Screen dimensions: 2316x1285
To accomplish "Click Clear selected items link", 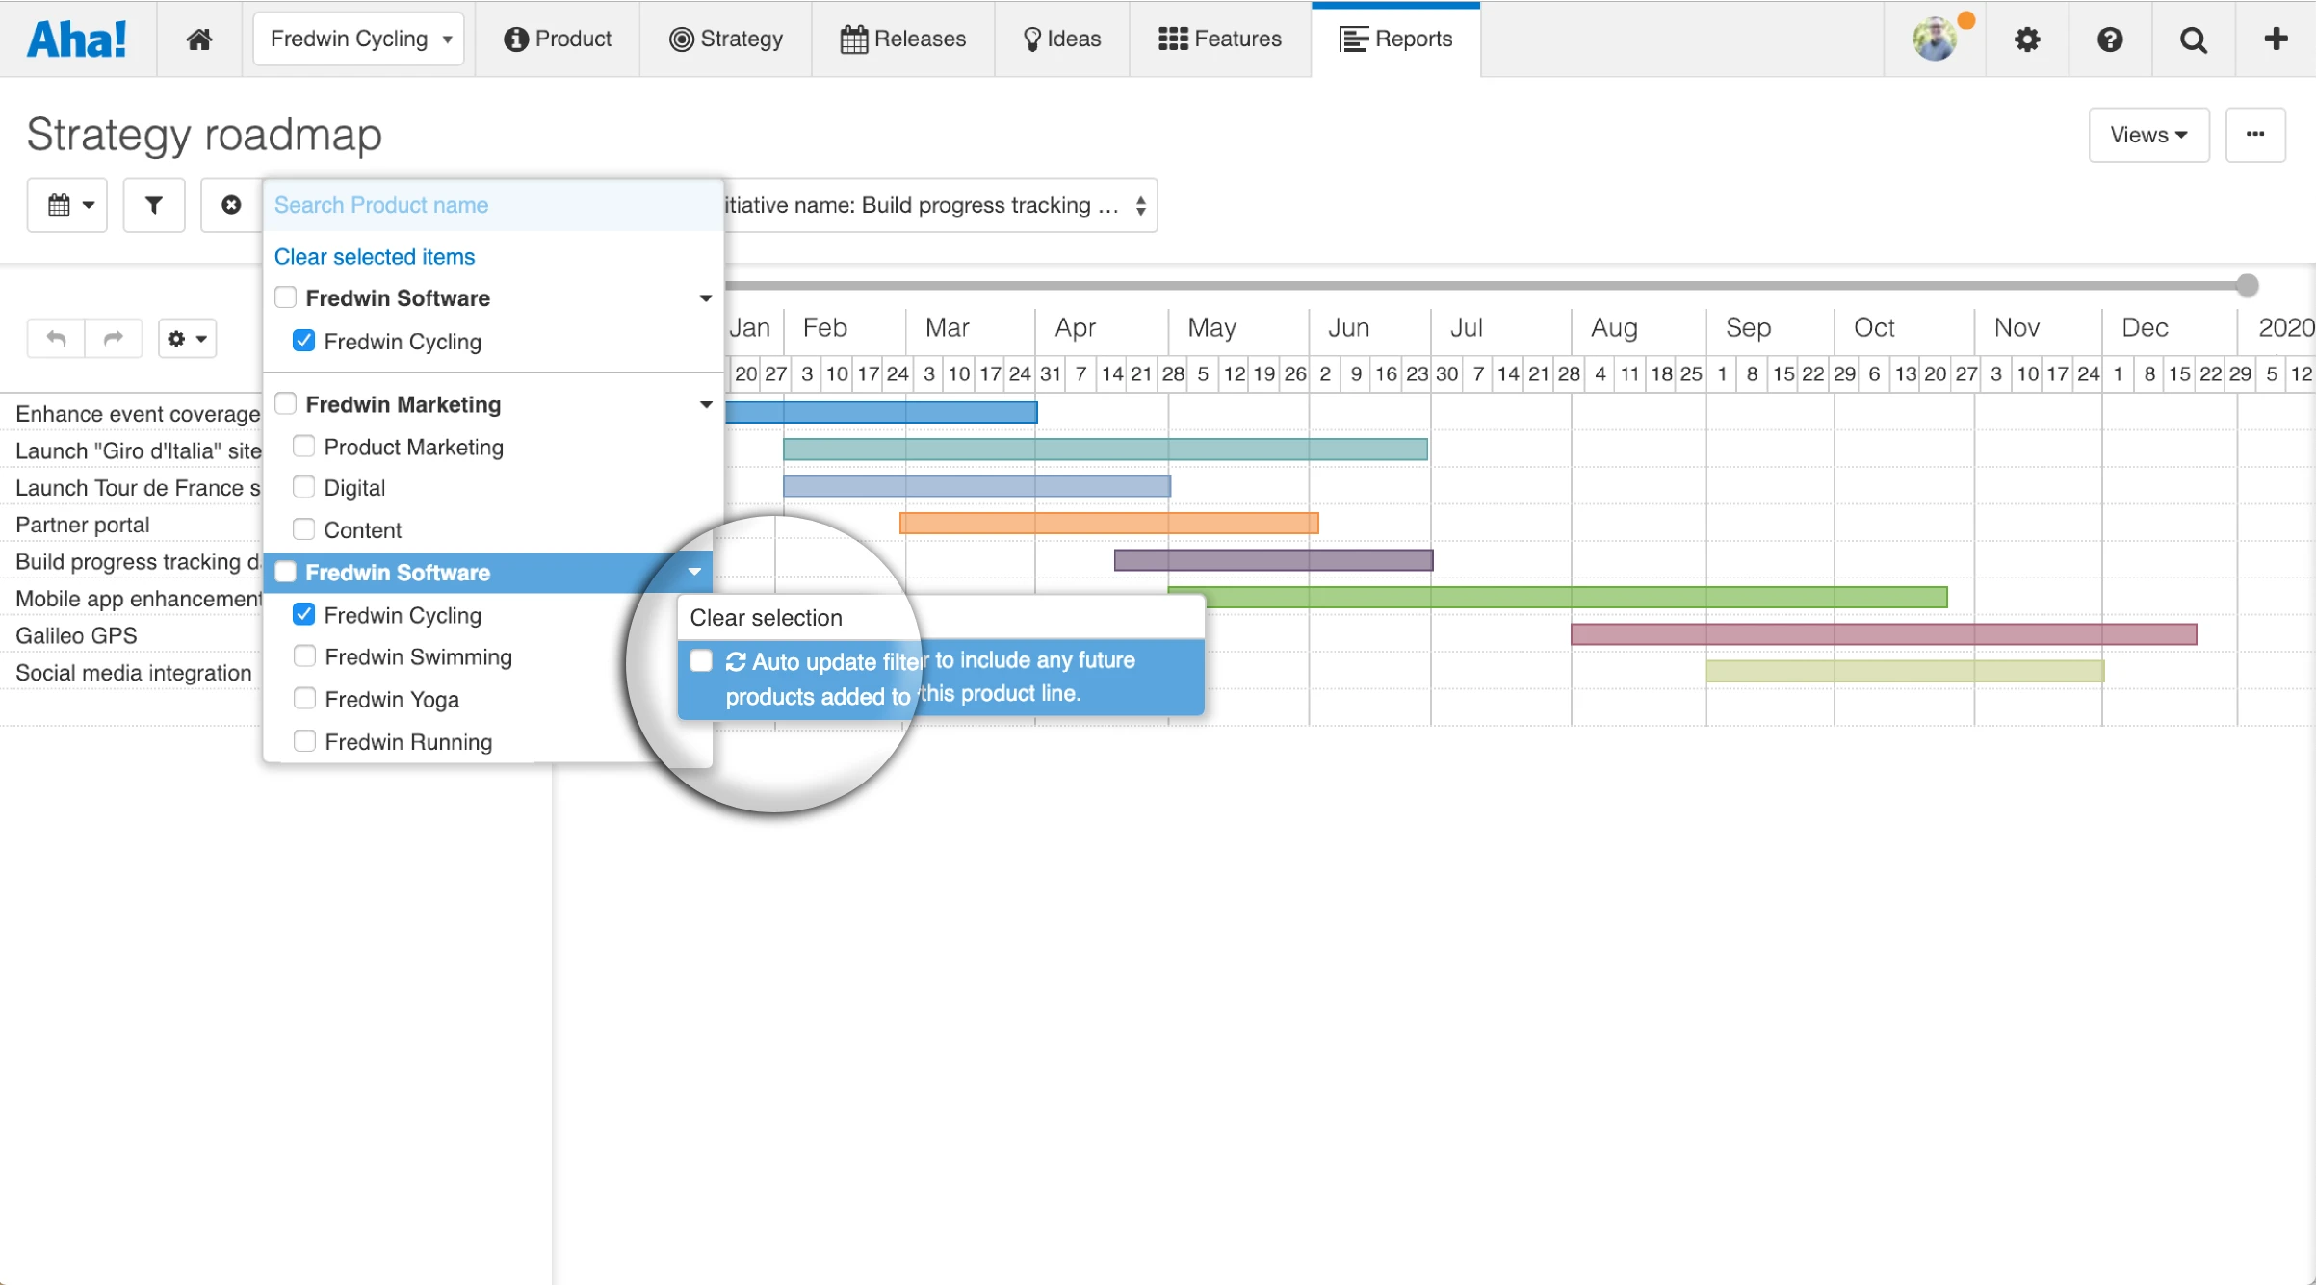I will [x=375, y=257].
